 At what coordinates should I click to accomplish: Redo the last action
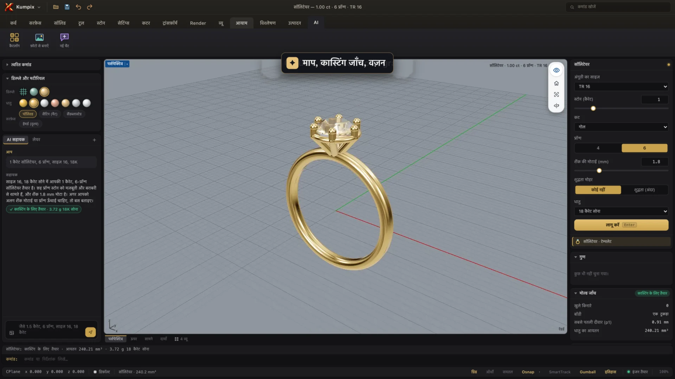click(90, 7)
